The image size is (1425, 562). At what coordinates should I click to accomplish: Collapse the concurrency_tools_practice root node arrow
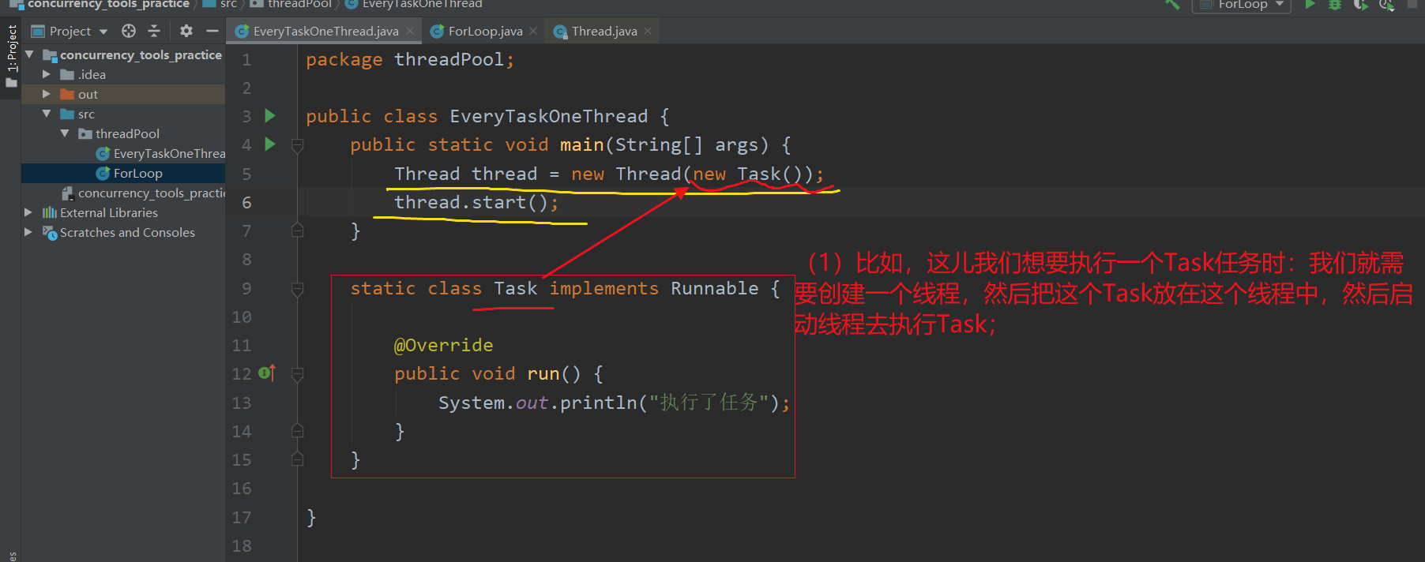pyautogui.click(x=29, y=54)
